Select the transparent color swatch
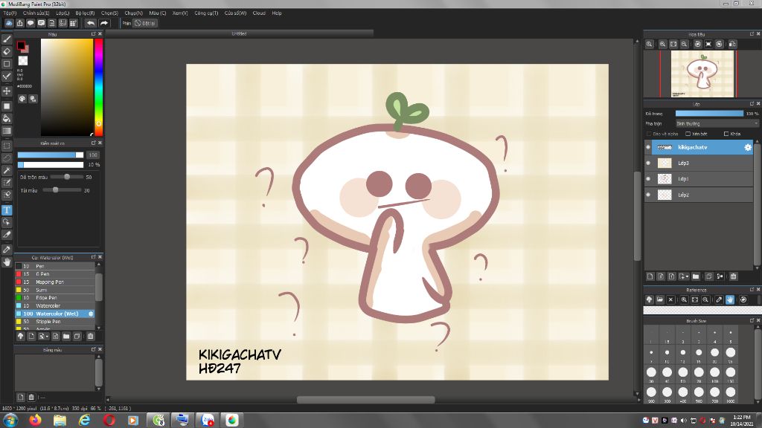The width and height of the screenshot is (762, 428). point(23,61)
